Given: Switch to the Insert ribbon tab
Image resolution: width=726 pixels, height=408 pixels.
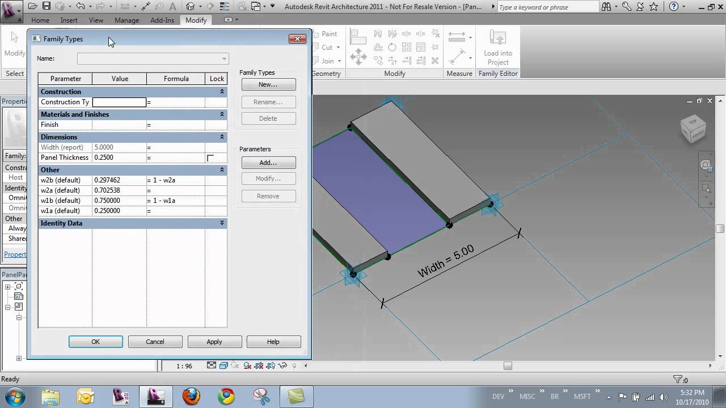Looking at the screenshot, I should (x=69, y=20).
